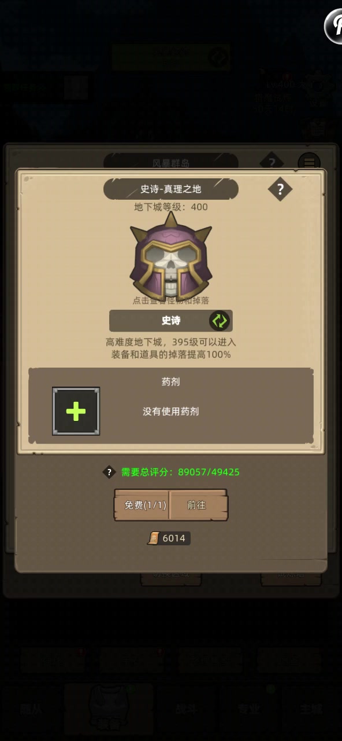This screenshot has height=741, width=342.
Task: Open the help icon next to 需要总评分
Action: tap(109, 472)
